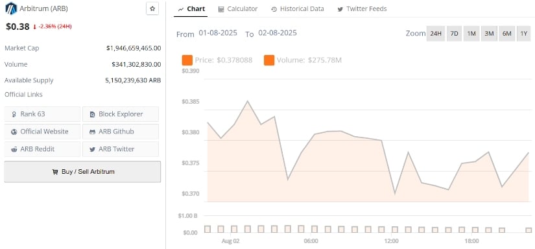
Task: Set chart zoom to 7D
Action: point(454,34)
